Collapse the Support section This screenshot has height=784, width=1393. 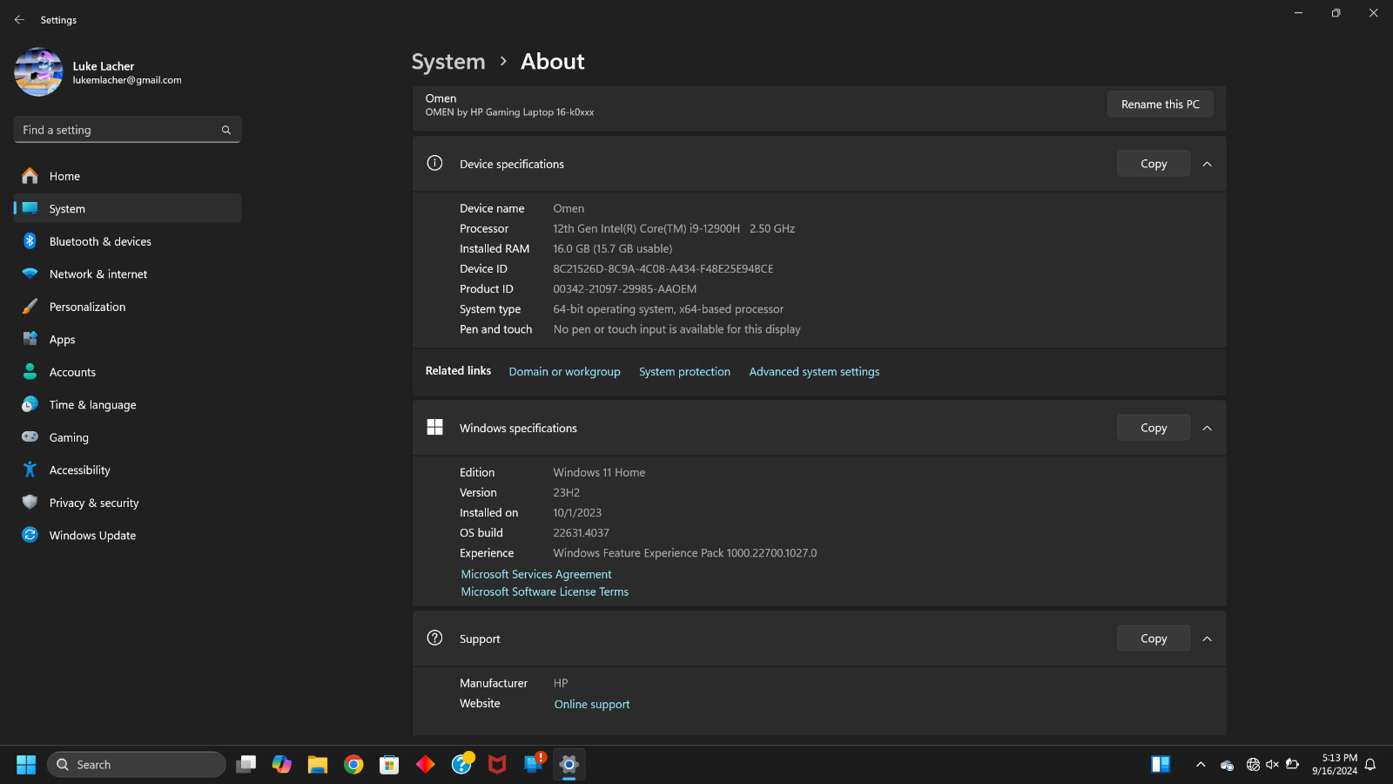[1207, 639]
